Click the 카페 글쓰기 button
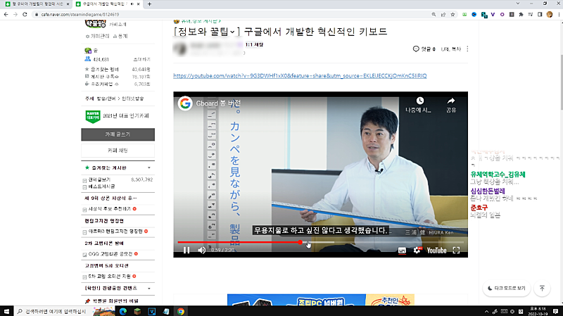 click(118, 134)
